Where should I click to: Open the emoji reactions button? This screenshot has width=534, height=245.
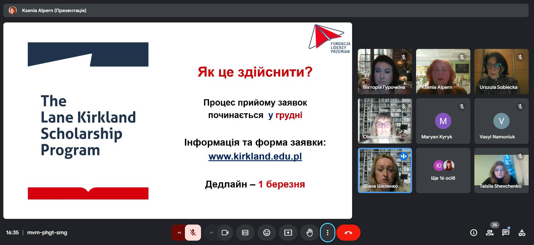click(267, 233)
